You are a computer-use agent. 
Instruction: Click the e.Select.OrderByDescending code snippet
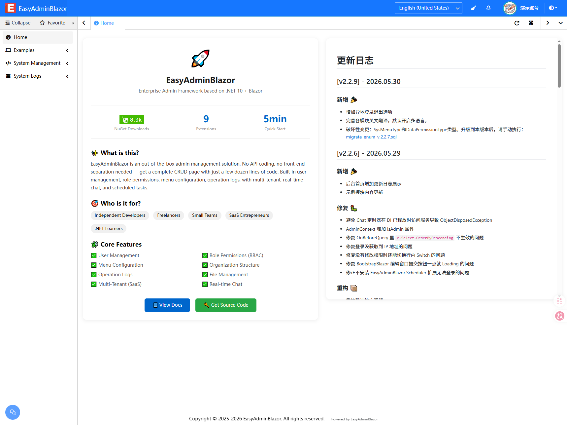[x=425, y=238]
